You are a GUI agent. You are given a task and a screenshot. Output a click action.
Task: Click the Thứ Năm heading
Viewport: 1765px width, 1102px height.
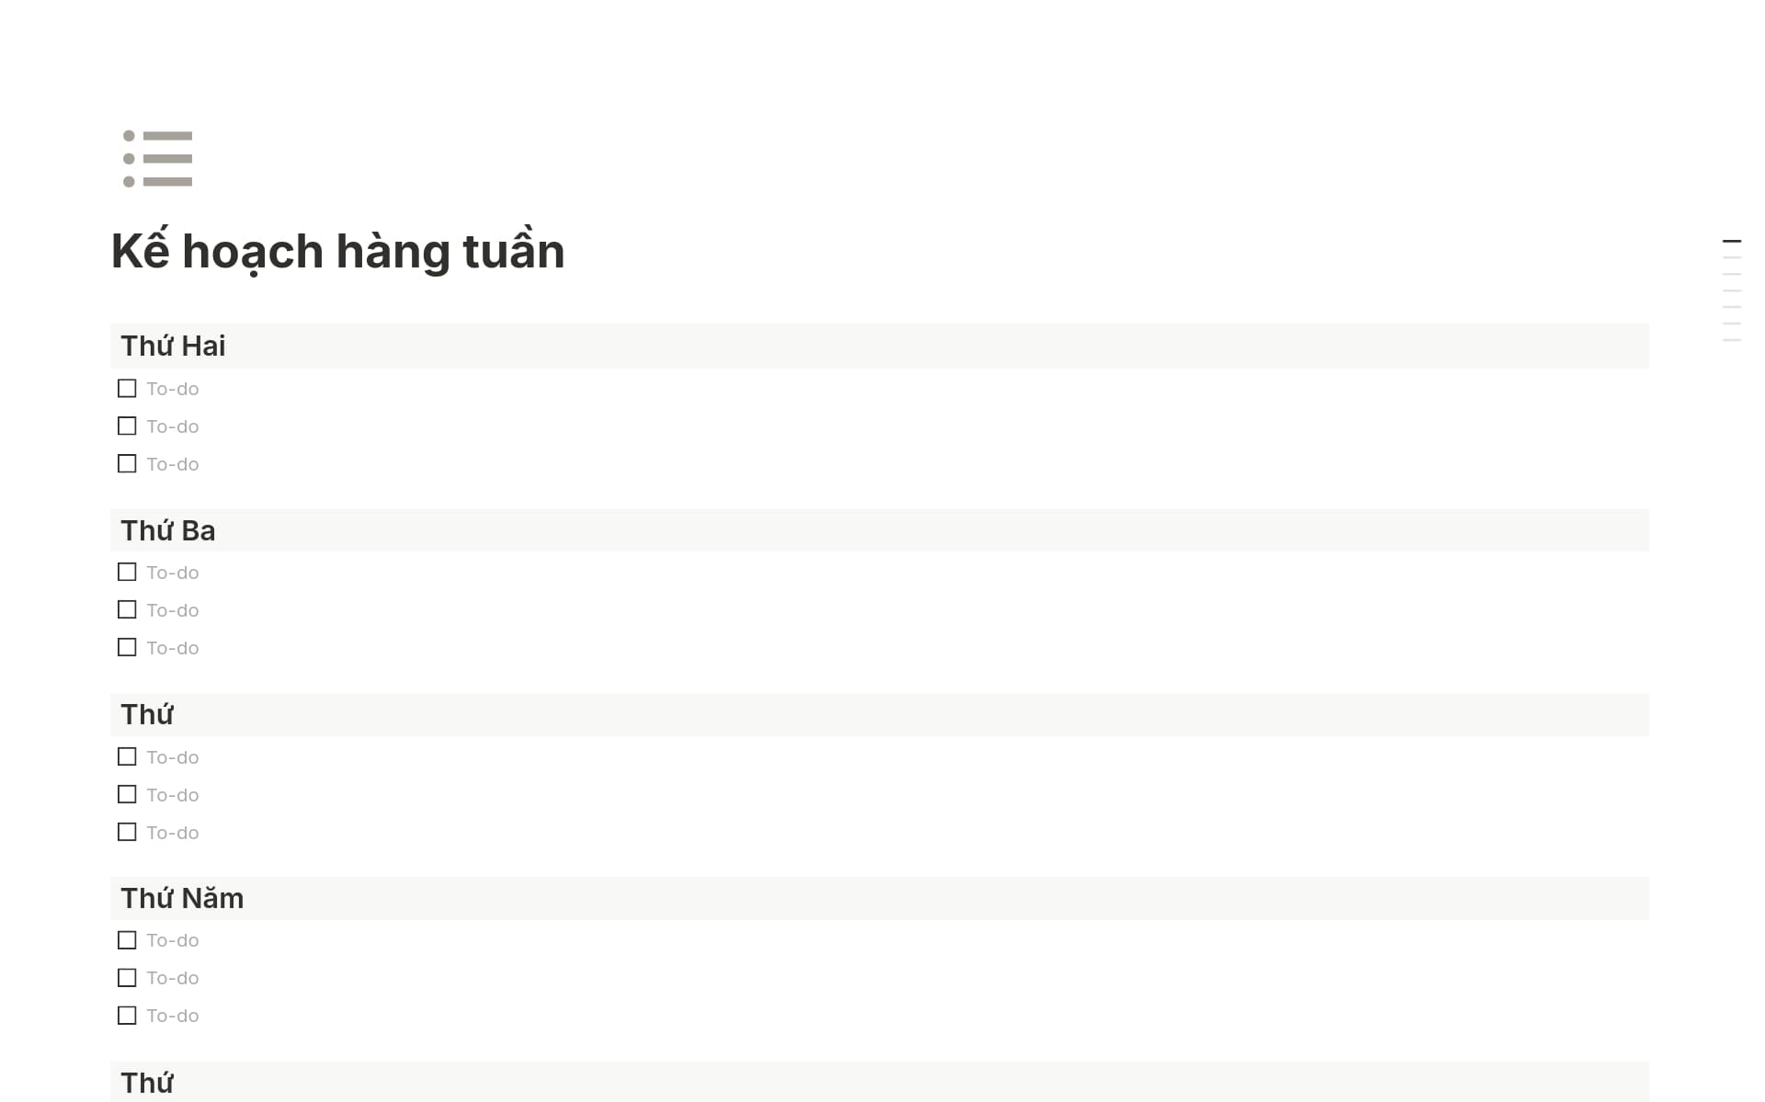pos(182,899)
